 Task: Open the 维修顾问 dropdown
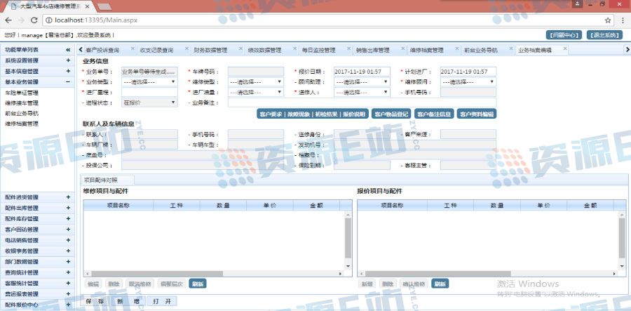tap(468, 81)
